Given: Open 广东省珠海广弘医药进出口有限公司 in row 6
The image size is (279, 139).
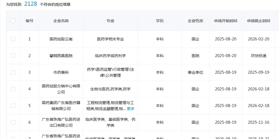Looking at the screenshot, I should (x=61, y=122).
